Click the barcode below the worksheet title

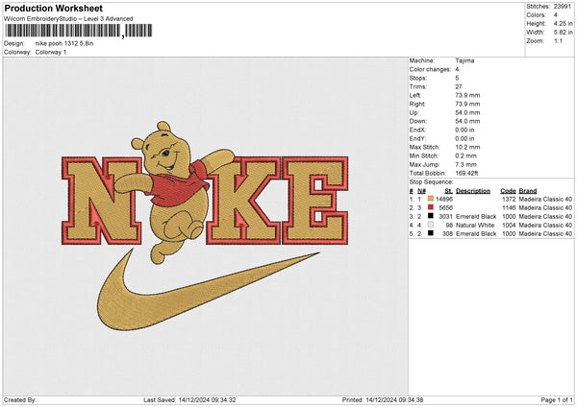[78, 31]
